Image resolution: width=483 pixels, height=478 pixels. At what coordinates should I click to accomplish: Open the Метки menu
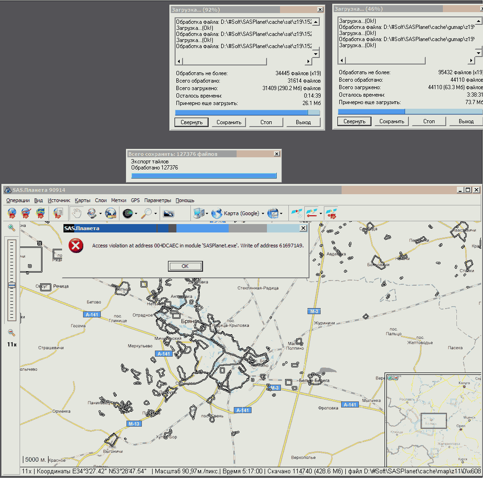(119, 200)
